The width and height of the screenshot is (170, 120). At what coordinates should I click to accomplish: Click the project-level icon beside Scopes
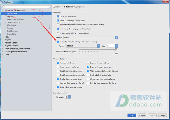click(50, 28)
